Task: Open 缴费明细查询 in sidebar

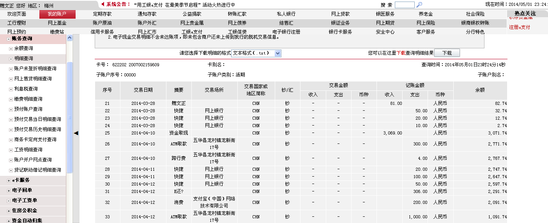Action: click(28, 99)
